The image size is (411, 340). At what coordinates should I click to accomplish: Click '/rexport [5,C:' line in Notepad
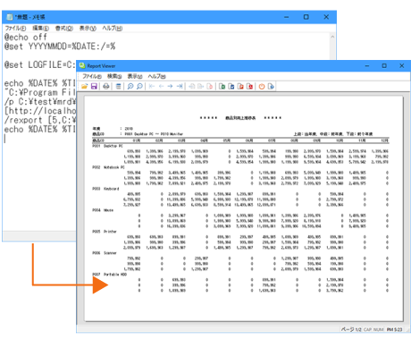point(40,120)
